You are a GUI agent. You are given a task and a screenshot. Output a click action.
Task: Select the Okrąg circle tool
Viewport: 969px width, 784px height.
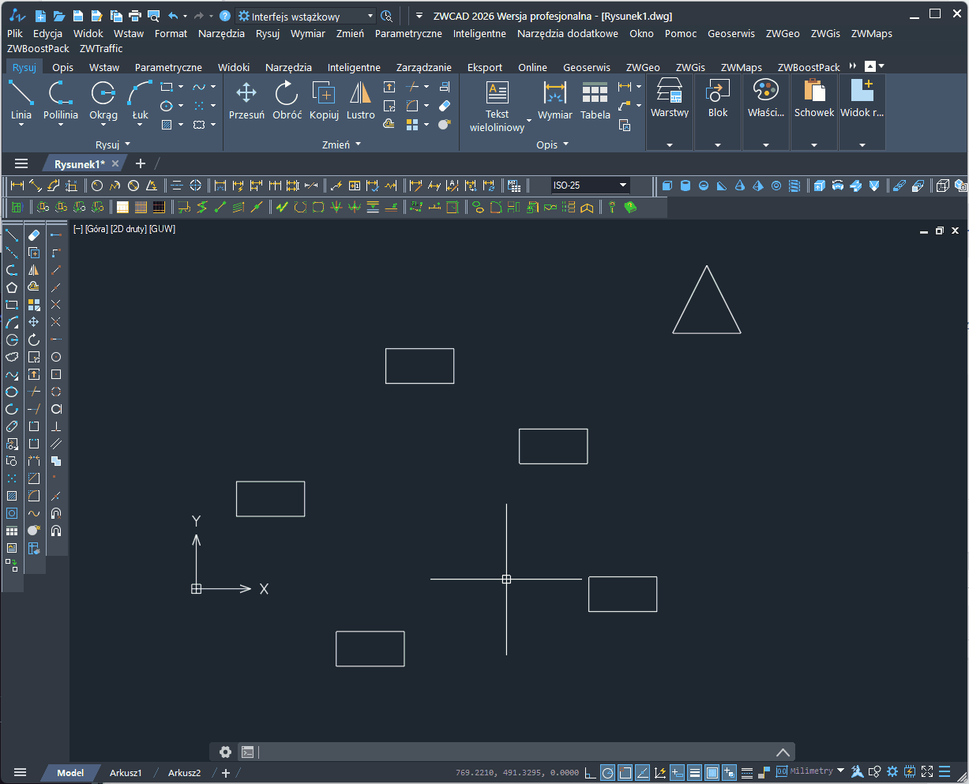[x=103, y=100]
